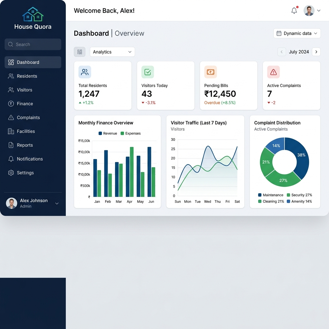Click the Pending Bills cash icon
Screen dimensions: 329x329
[x=210, y=72]
